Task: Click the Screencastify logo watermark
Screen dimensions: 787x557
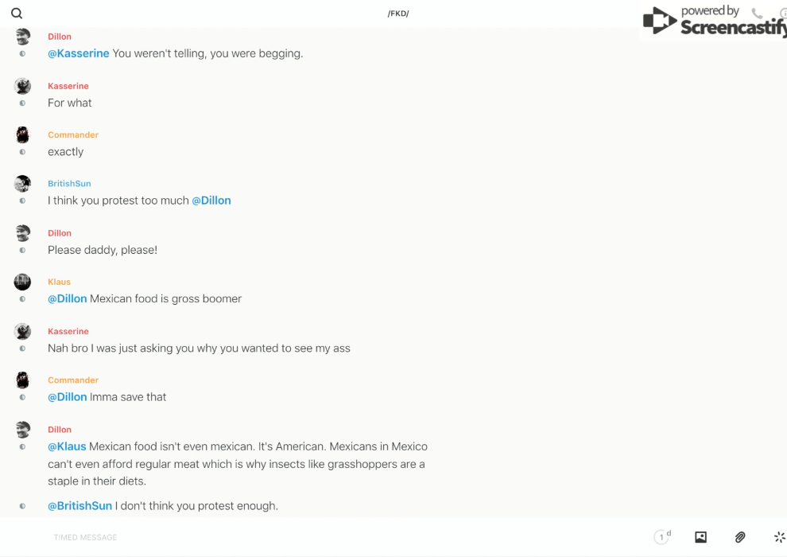Action: 715,21
